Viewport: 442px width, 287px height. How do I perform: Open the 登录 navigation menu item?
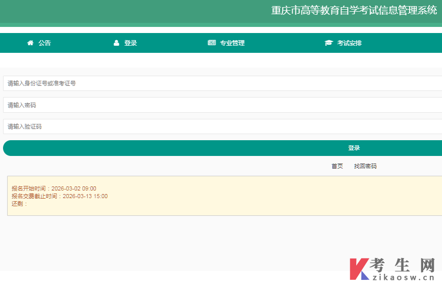[130, 43]
